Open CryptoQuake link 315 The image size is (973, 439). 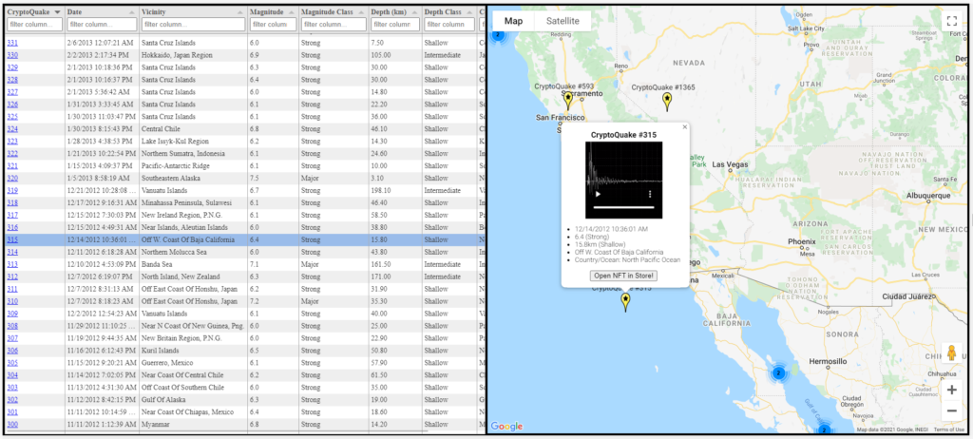12,239
